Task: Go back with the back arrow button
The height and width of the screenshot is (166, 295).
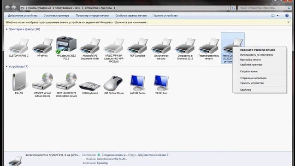Action: point(7,8)
